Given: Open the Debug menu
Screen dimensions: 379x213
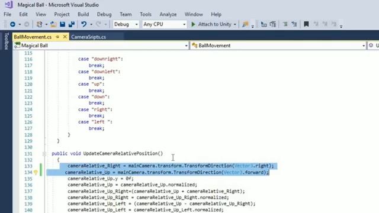Looking at the screenshot, I should point(104,14).
